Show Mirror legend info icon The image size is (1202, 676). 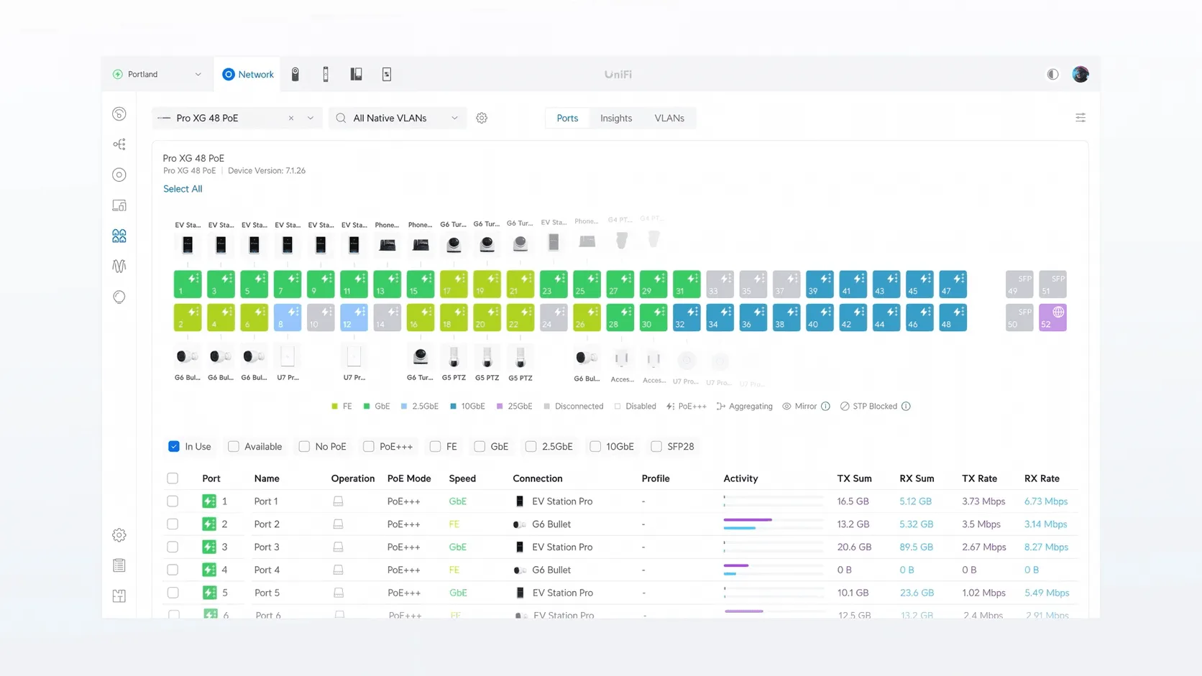pos(825,406)
